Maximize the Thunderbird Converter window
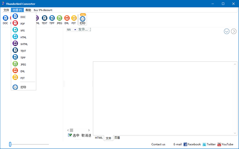Viewport: 239px width, 149px height. point(223,4)
